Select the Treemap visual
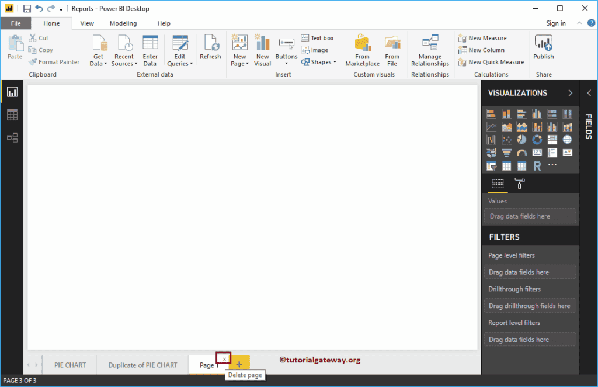 (552, 139)
